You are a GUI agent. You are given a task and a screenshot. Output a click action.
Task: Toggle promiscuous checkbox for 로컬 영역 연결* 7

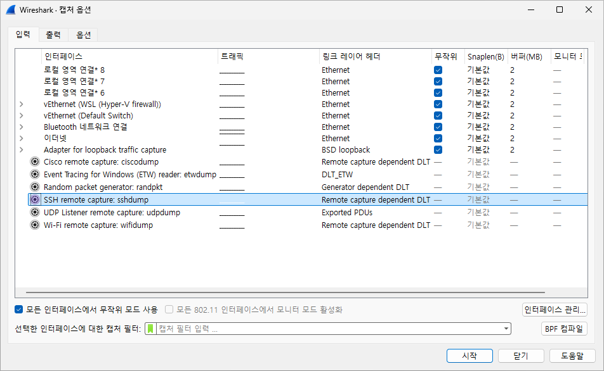point(438,82)
